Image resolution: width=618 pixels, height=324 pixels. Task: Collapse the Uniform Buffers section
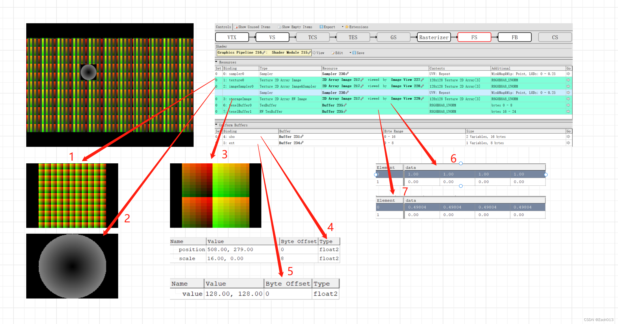pos(216,125)
